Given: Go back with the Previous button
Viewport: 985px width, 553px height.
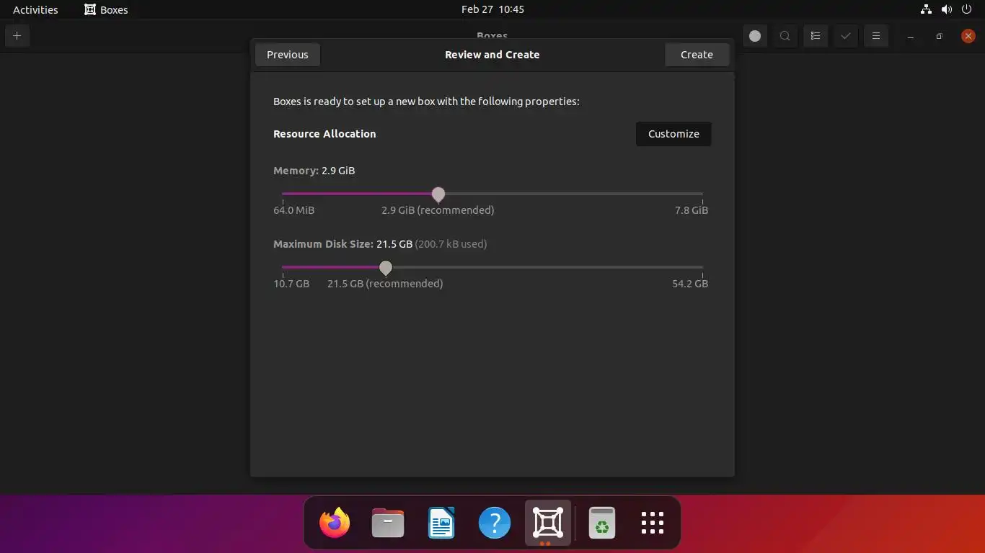Looking at the screenshot, I should (x=288, y=55).
